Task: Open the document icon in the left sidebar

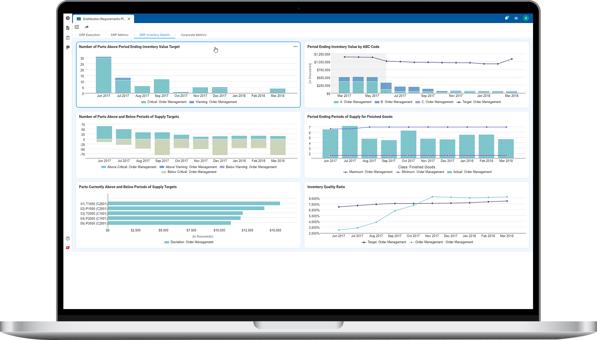Action: (68, 28)
